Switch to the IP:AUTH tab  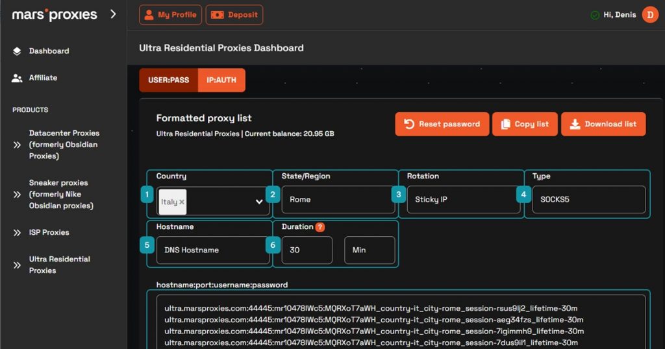click(x=221, y=80)
